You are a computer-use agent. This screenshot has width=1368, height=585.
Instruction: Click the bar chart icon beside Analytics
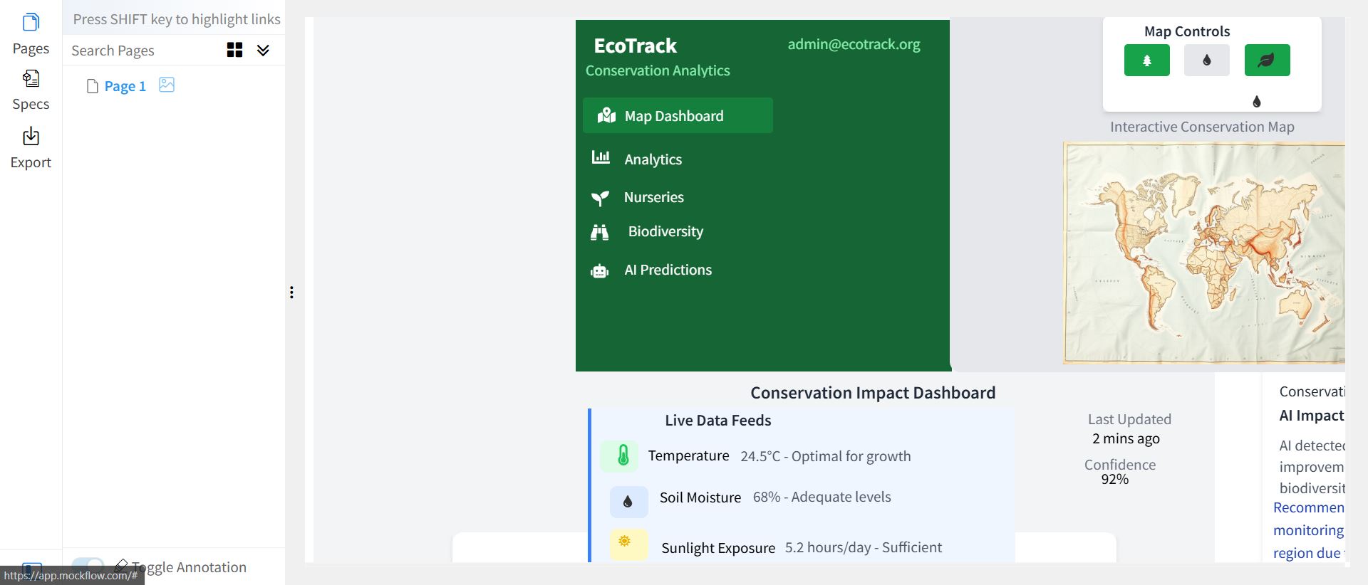601,157
